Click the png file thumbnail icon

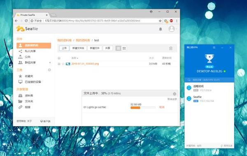tap(68, 64)
